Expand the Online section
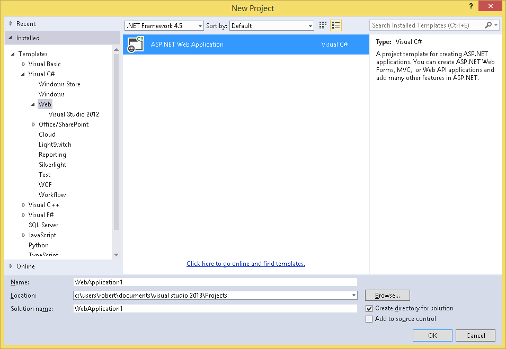 point(11,266)
